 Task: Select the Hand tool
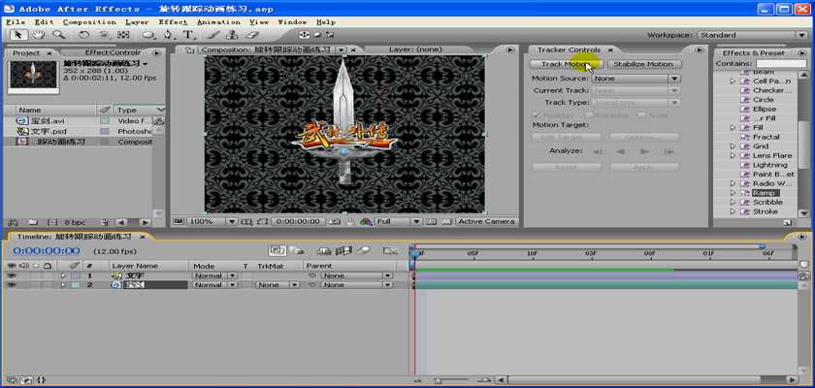pos(39,35)
